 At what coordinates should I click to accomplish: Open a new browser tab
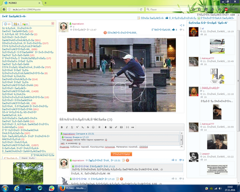pyautogui.click(x=46, y=3)
